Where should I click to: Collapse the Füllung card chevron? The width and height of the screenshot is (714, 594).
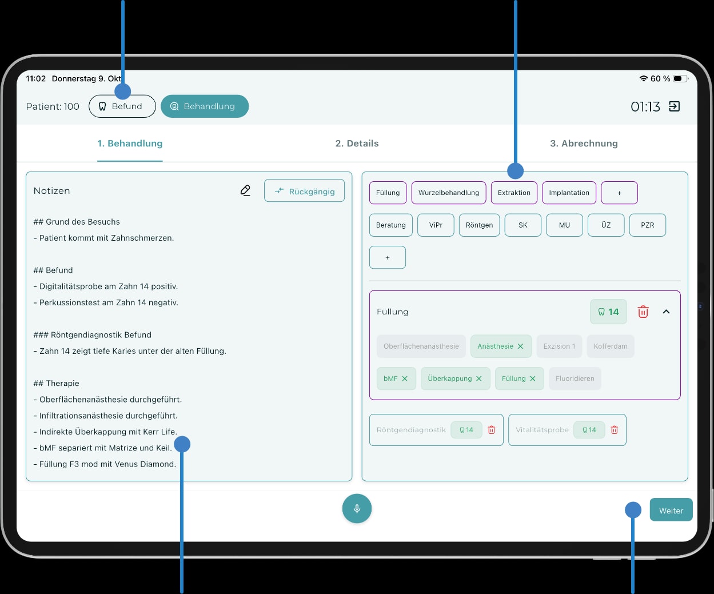point(666,312)
